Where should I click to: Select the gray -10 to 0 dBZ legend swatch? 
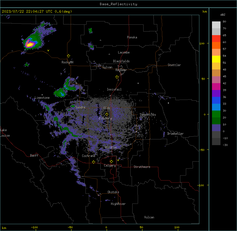216,135
